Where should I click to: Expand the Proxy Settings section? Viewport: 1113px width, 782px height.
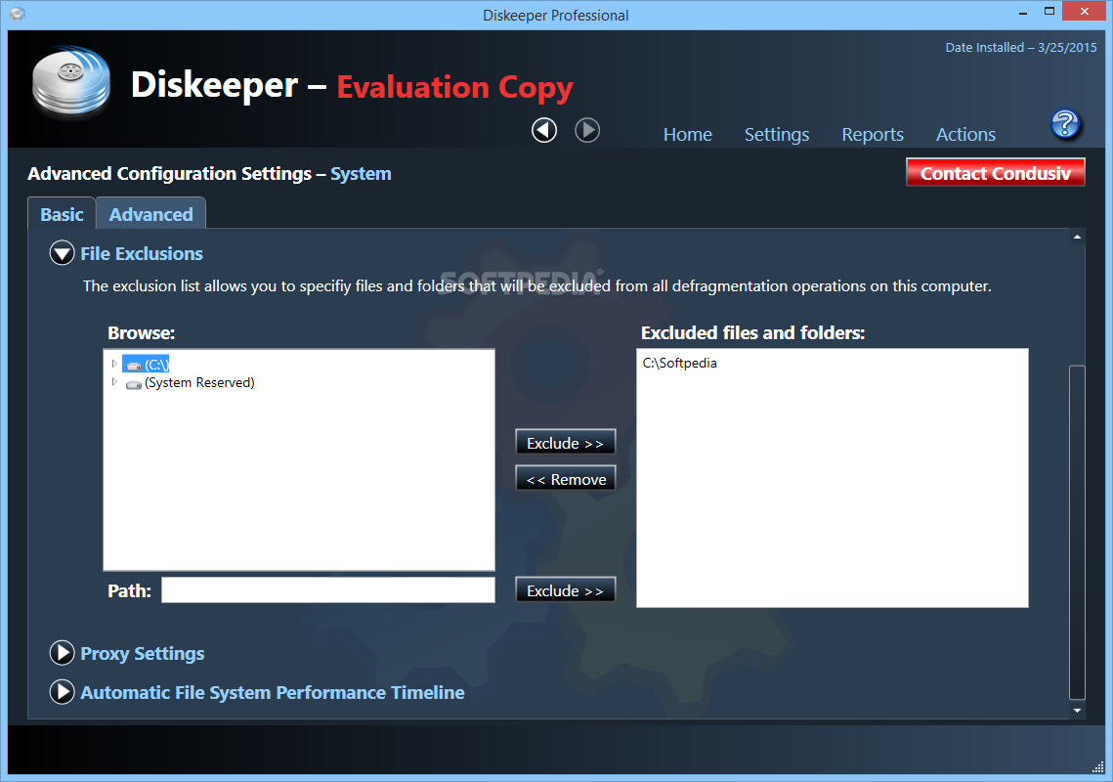point(62,653)
